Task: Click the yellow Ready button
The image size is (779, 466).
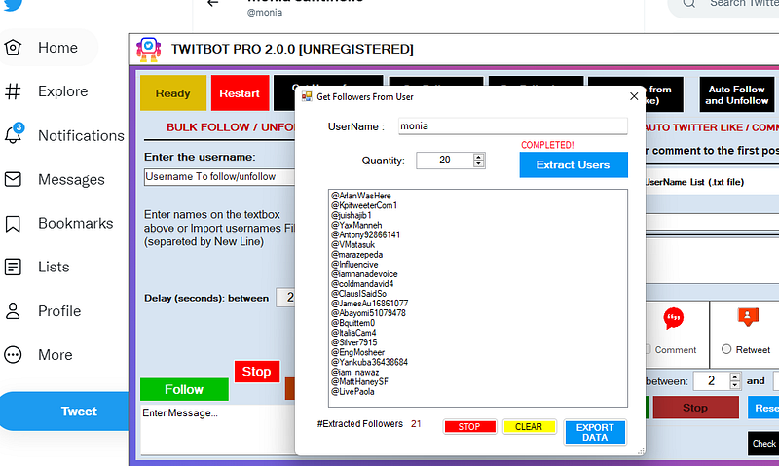Action: [173, 93]
